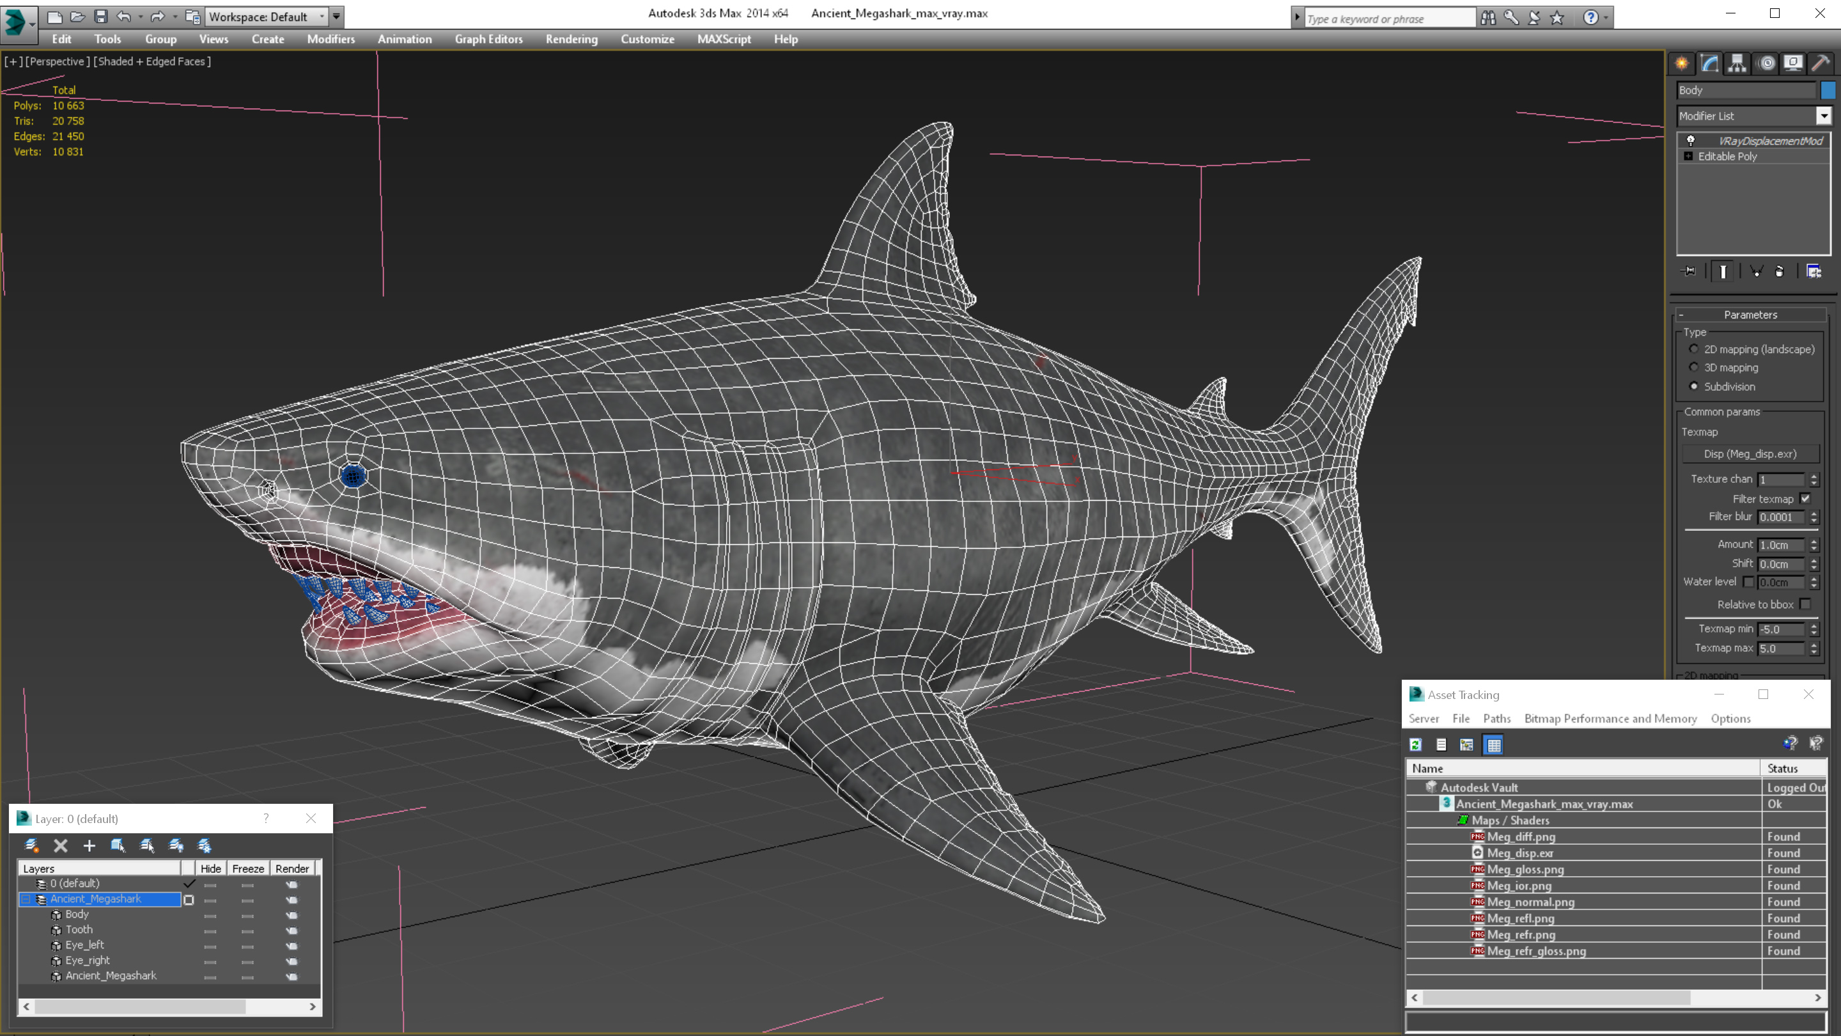Viewport: 1841px width, 1036px height.
Task: Open the Display command panel tab
Action: tap(1793, 64)
